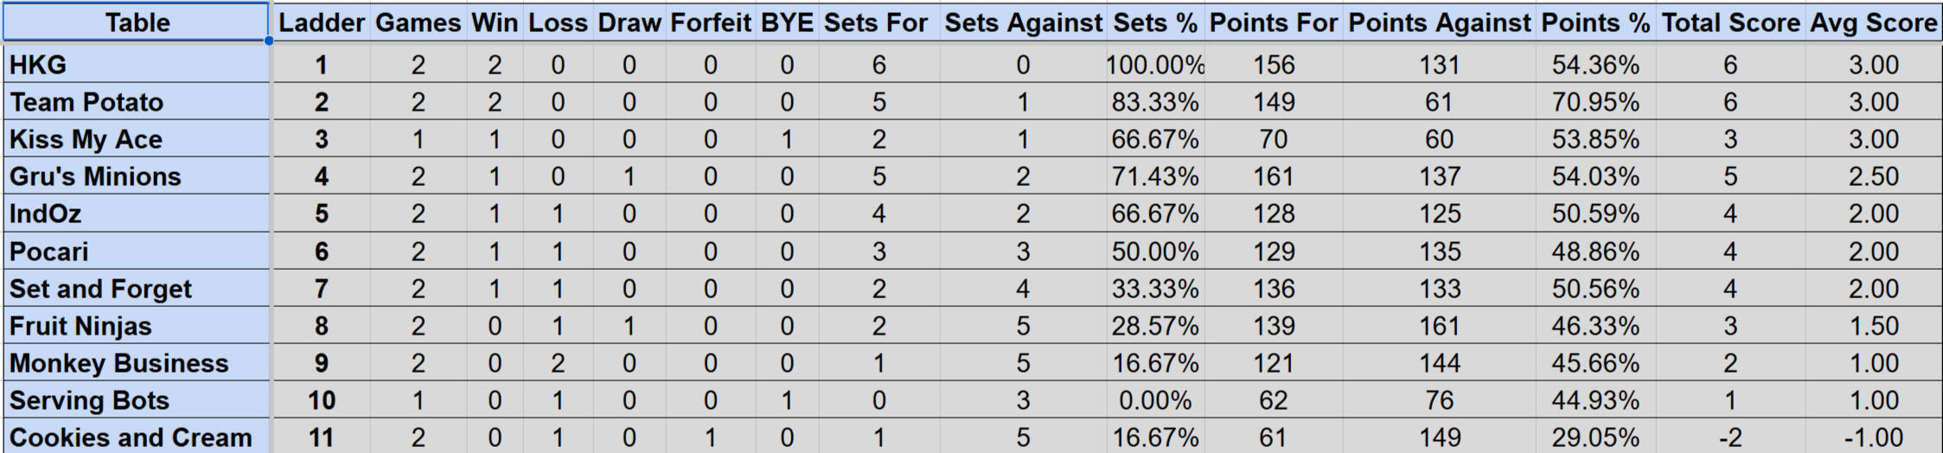The width and height of the screenshot is (1943, 453).
Task: Click Monkey Business team cell
Action: pos(137,363)
